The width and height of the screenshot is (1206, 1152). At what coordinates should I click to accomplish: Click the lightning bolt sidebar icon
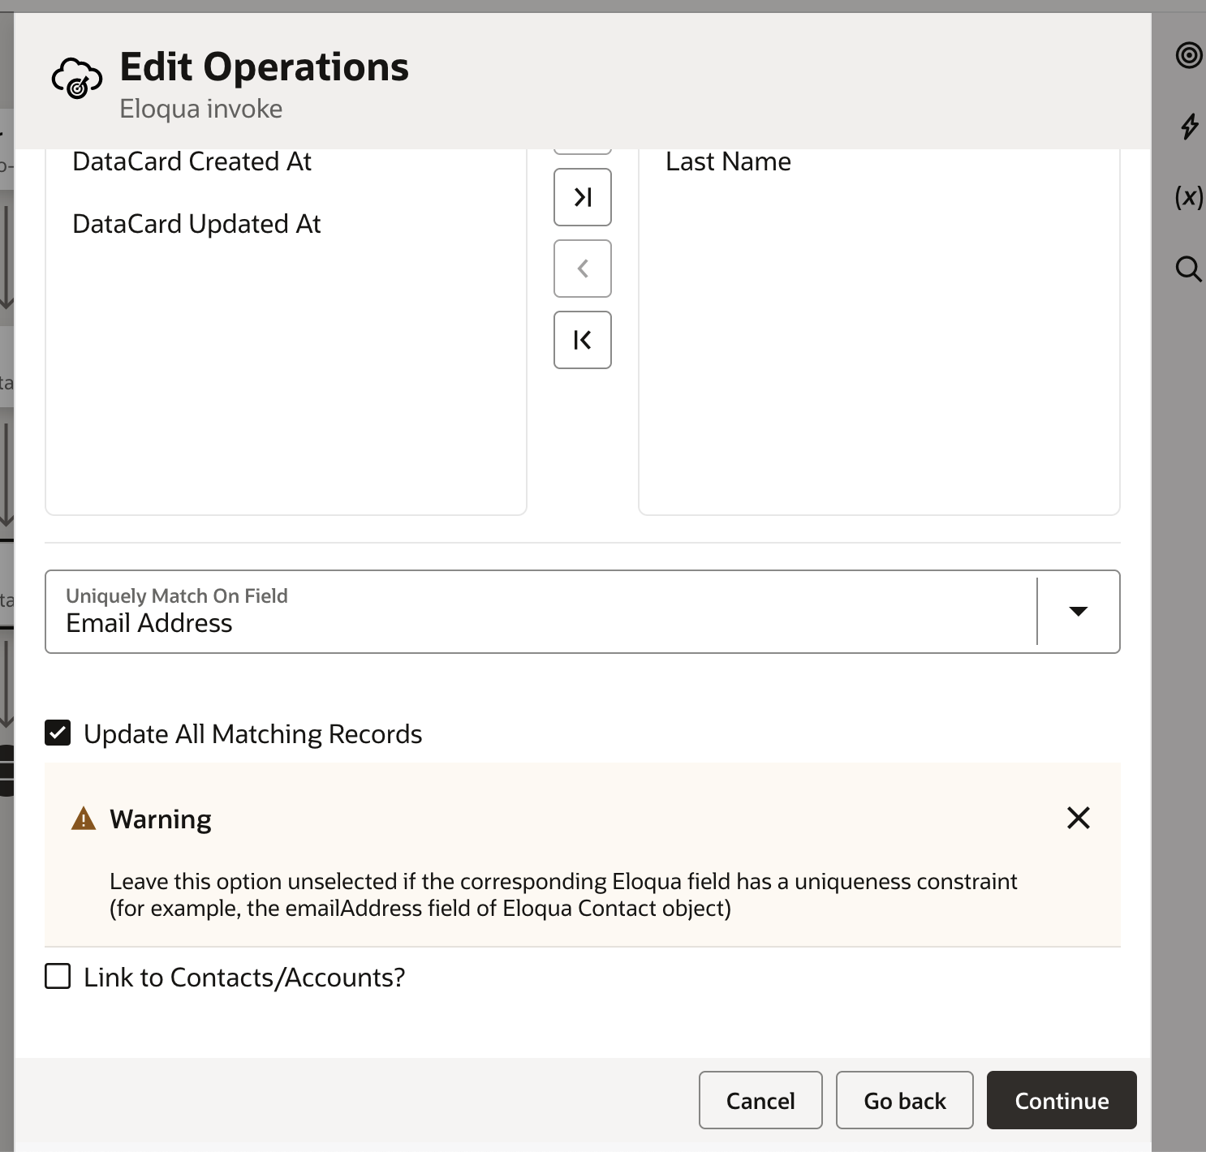coord(1189,127)
